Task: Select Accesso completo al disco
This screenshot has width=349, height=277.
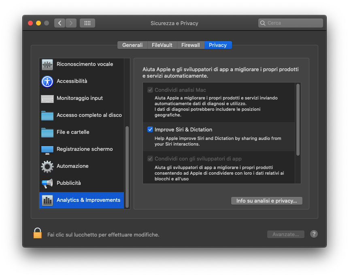Action: coord(81,115)
